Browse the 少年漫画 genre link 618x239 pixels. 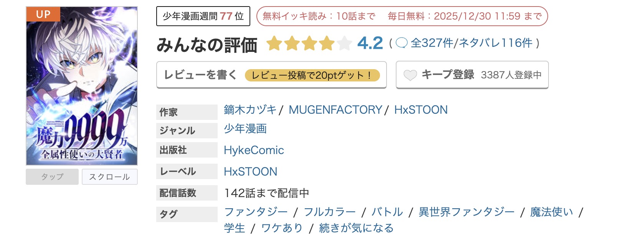point(246,129)
